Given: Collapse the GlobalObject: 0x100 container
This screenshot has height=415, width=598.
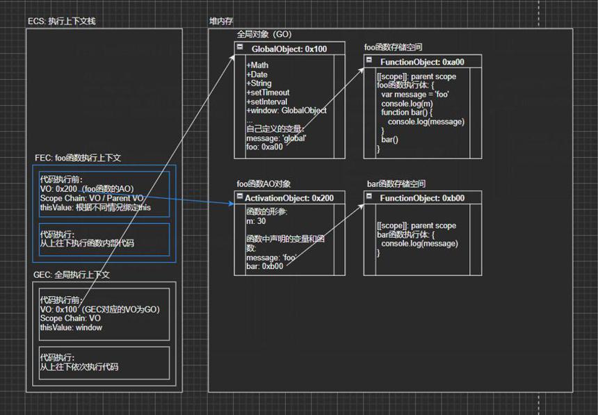Looking at the screenshot, I should tap(240, 47).
